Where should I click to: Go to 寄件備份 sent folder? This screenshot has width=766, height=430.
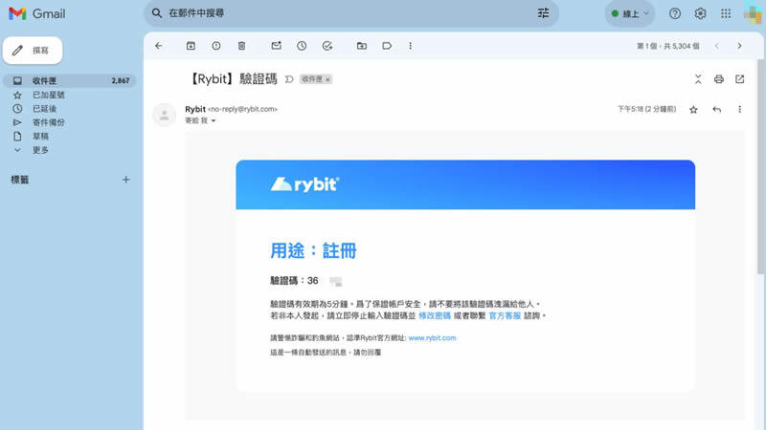point(49,122)
